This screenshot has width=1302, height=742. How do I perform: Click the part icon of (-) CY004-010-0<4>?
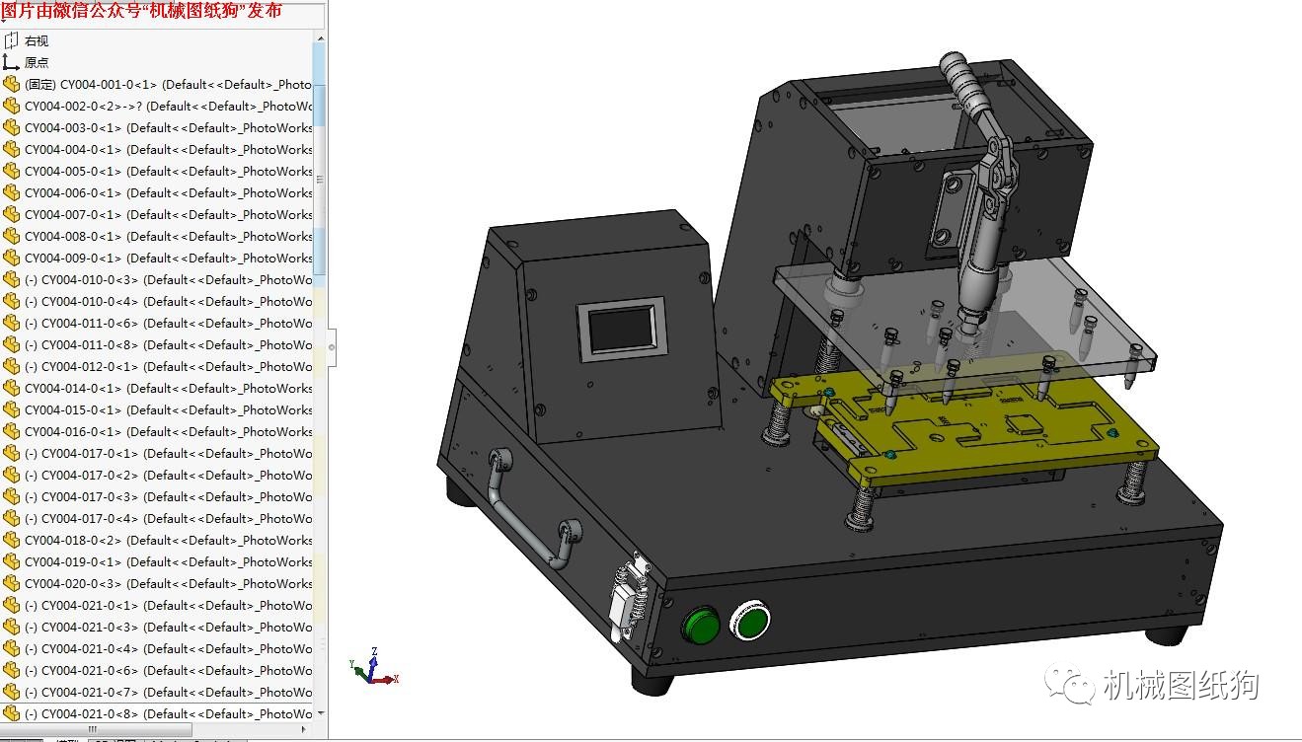(11, 301)
